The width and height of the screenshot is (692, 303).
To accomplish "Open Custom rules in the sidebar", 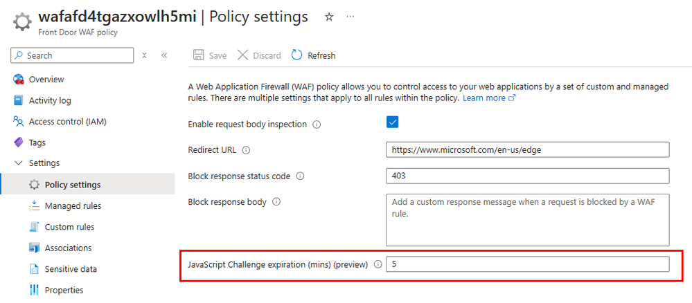I will (x=69, y=227).
